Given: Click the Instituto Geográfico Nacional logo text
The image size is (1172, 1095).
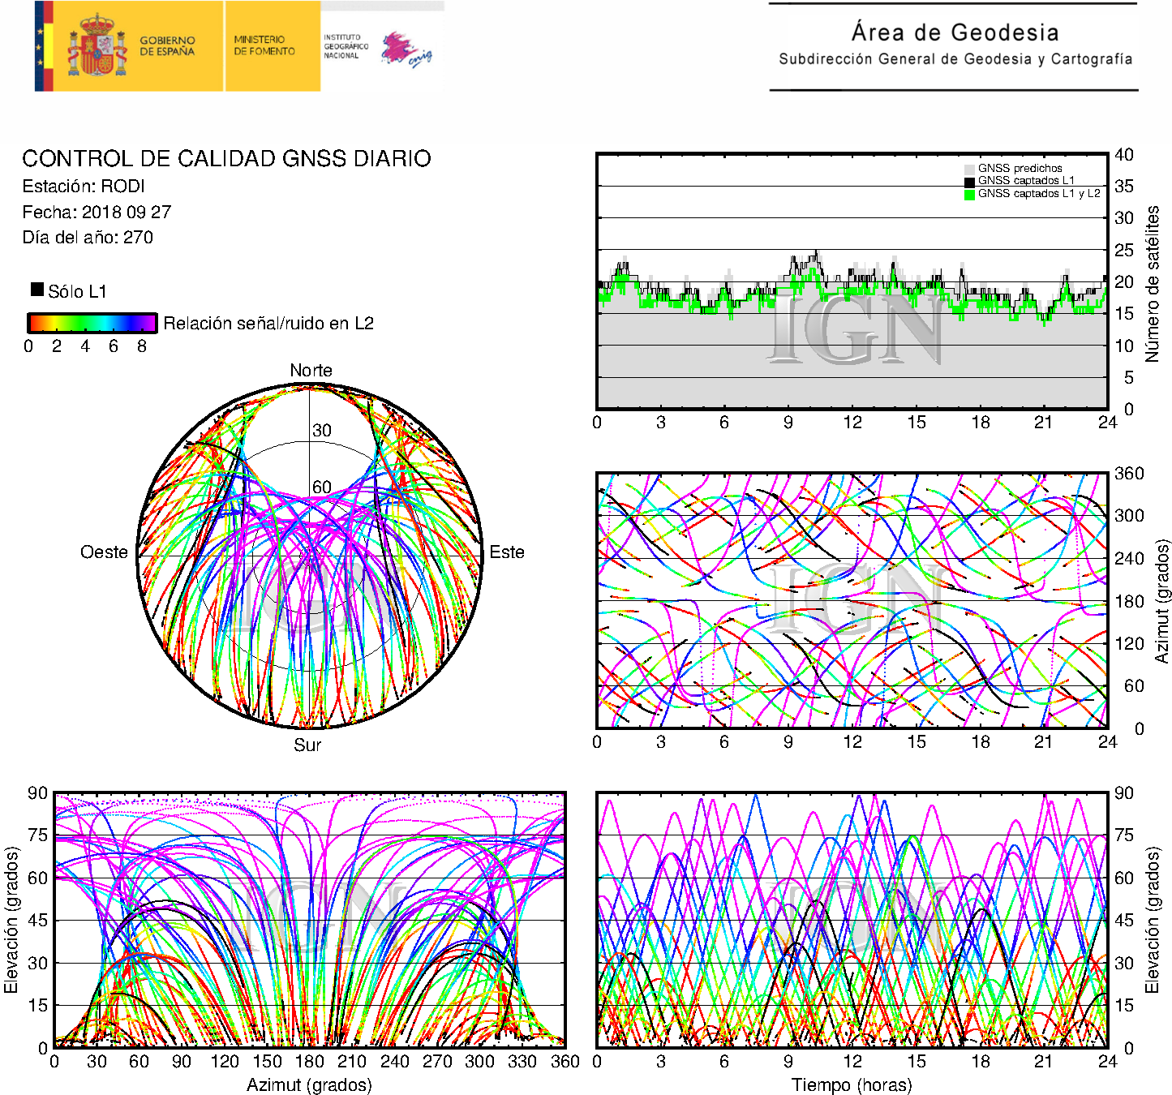Looking at the screenshot, I should [x=346, y=46].
